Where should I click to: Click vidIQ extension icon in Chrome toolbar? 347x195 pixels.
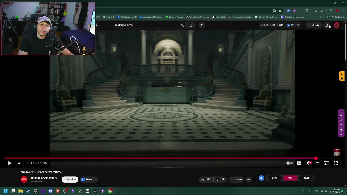288,11
